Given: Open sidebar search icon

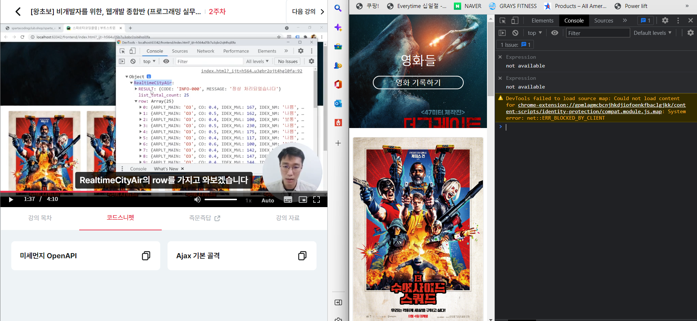Looking at the screenshot, I should (338, 8).
